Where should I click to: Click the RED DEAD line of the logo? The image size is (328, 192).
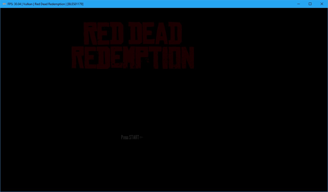(x=133, y=33)
